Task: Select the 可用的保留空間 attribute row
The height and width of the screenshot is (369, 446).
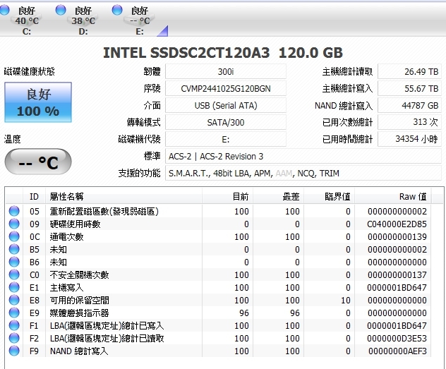Action: [218, 300]
